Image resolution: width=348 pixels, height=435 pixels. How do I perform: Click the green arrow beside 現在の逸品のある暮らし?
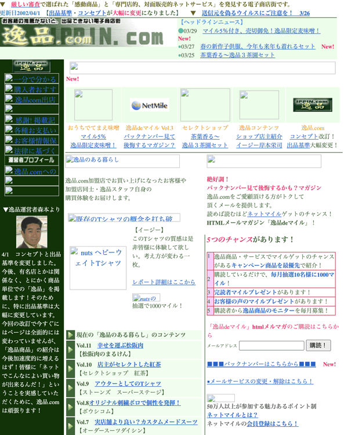coord(71,335)
